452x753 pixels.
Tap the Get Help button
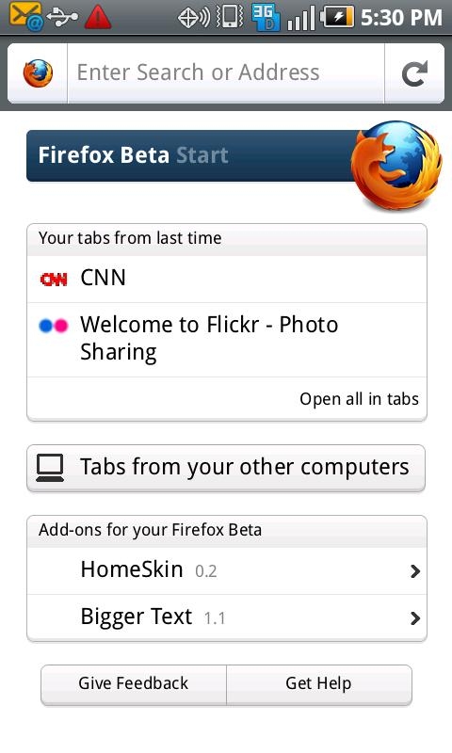coord(319,684)
